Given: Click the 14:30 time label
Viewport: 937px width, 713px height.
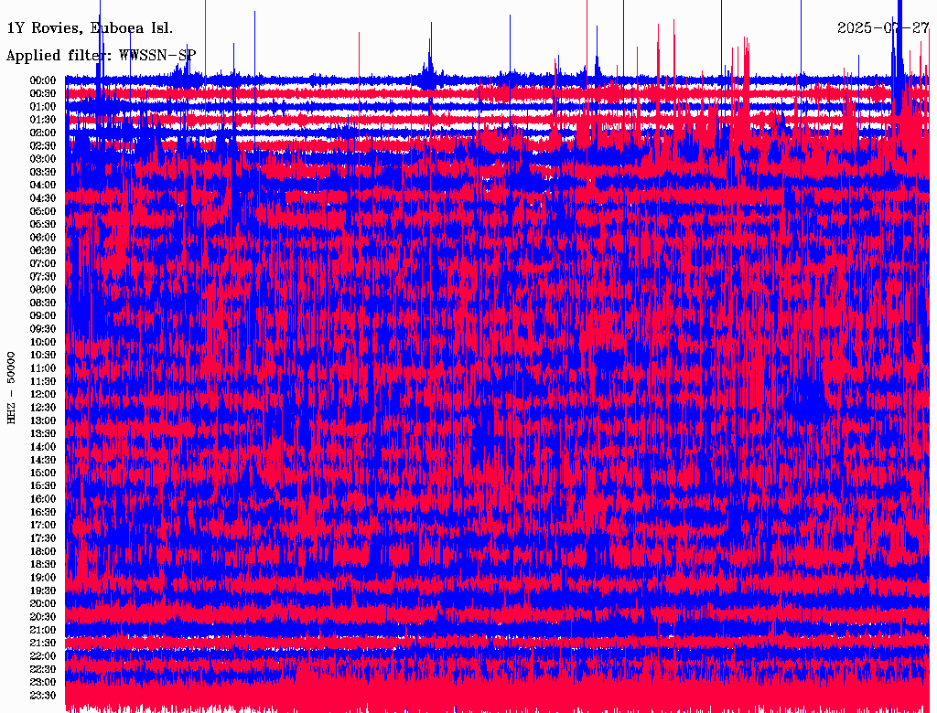Looking at the screenshot, I should pos(43,460).
